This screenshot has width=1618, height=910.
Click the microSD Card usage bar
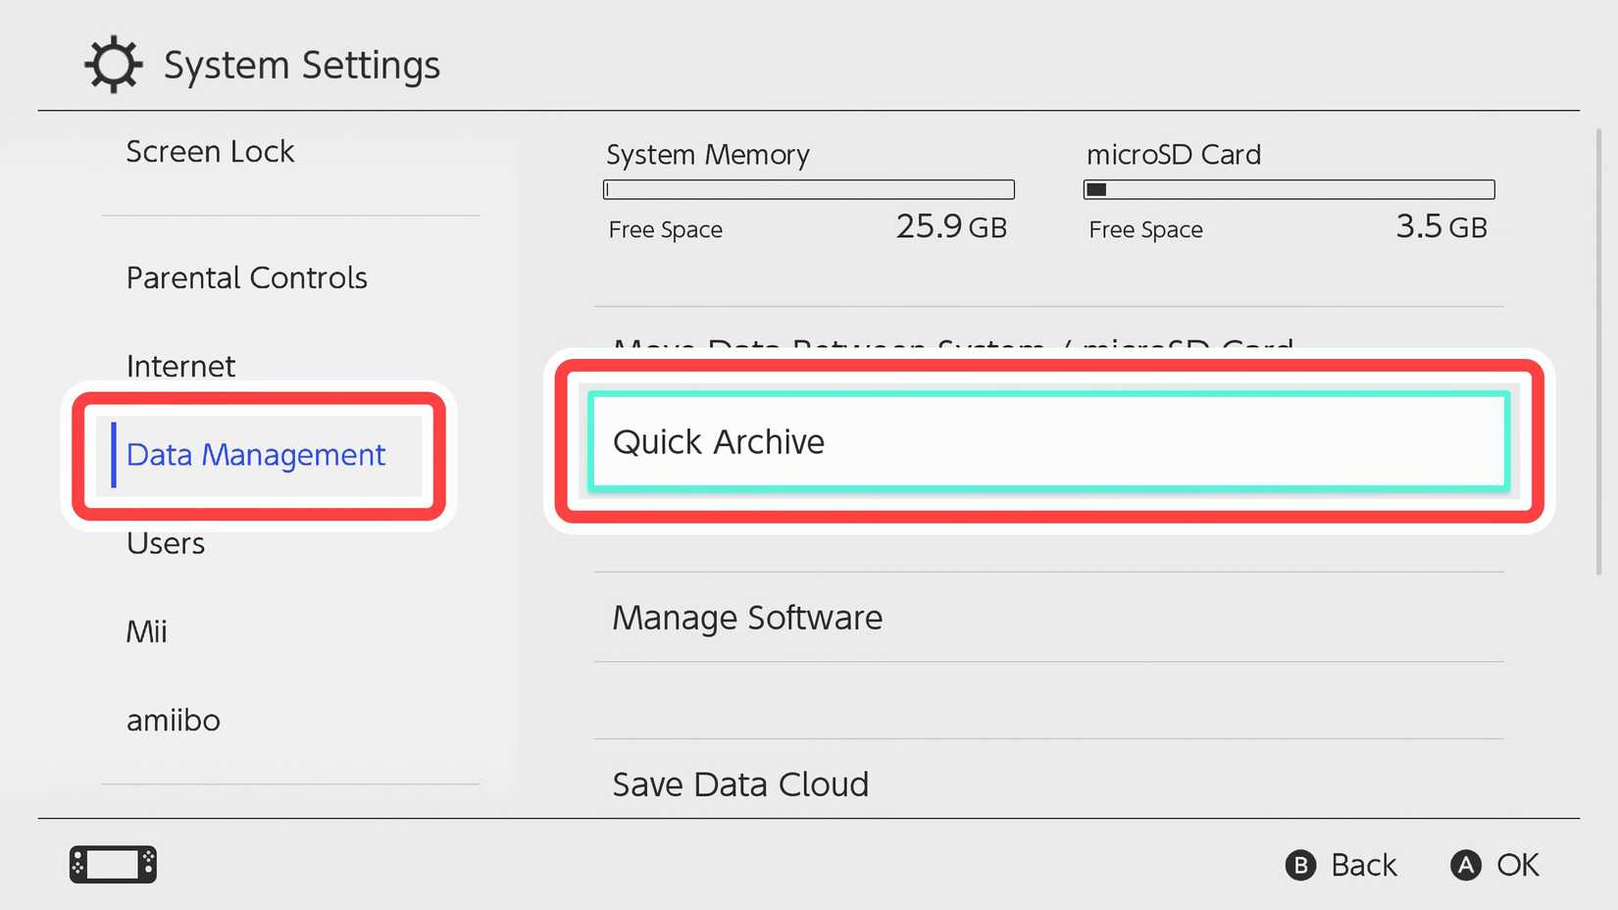click(1288, 188)
